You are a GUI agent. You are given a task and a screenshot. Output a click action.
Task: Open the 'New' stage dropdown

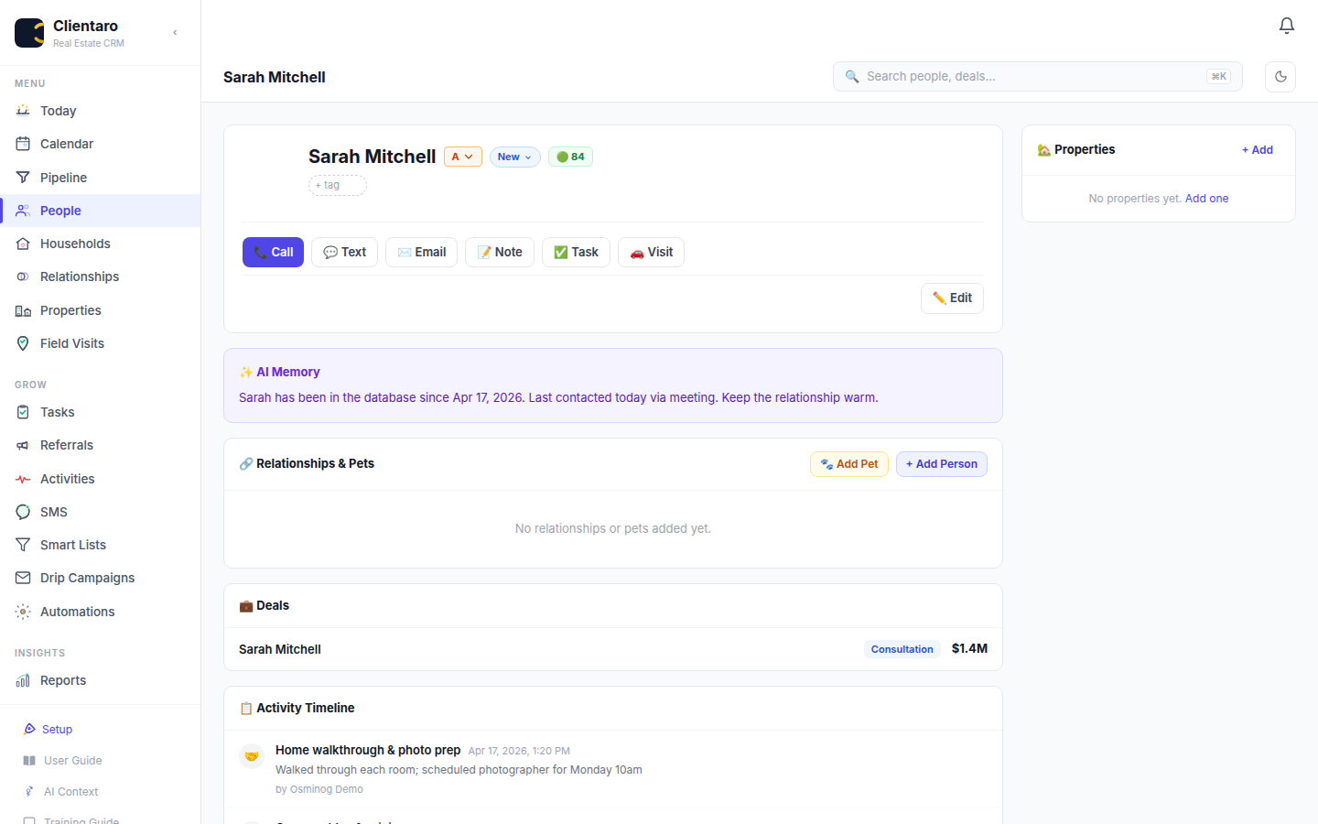(514, 157)
